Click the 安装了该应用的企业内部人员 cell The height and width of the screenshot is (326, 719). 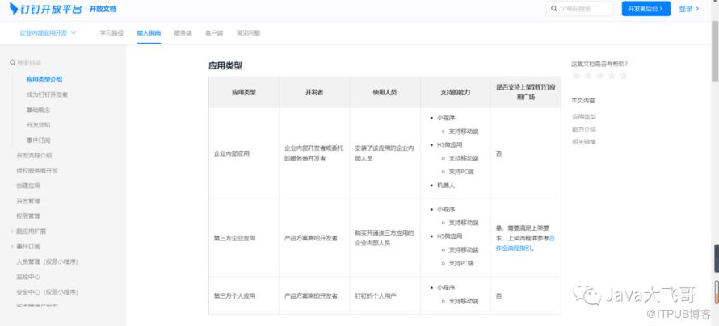coord(385,153)
